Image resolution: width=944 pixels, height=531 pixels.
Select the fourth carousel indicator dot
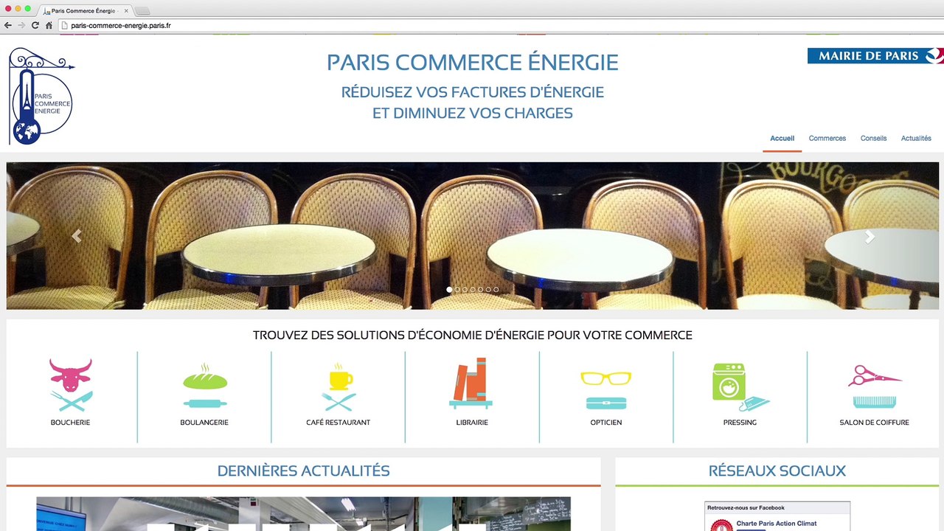(x=473, y=290)
